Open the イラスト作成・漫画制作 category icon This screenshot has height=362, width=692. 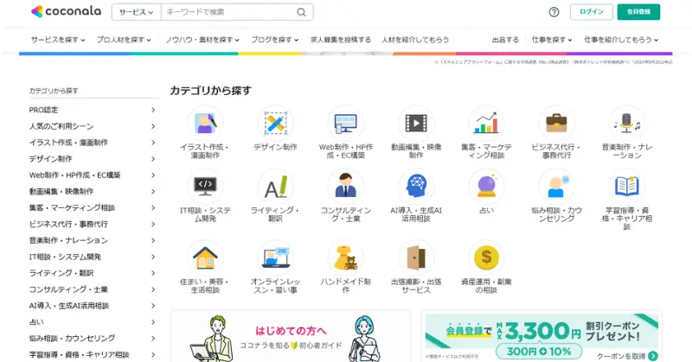[x=205, y=124]
